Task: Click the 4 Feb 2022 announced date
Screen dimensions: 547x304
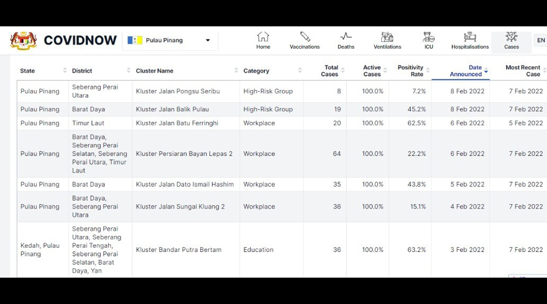Action: pyautogui.click(x=467, y=207)
